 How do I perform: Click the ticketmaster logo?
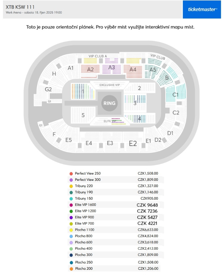pos(202,9)
